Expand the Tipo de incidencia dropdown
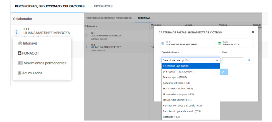Screen dimensions: 272x122 (x=191, y=60)
